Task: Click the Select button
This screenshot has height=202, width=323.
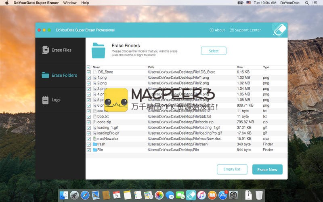Action: pyautogui.click(x=214, y=51)
